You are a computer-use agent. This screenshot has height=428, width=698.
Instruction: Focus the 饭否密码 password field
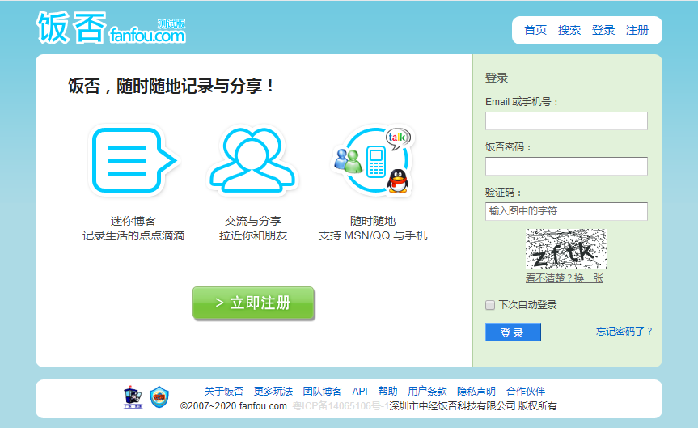566,167
